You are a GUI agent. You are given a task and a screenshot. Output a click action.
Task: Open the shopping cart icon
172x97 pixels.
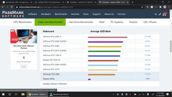[x=164, y=14]
